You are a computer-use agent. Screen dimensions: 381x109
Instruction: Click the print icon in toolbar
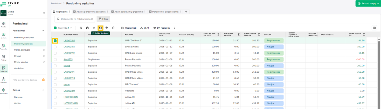coord(87,28)
